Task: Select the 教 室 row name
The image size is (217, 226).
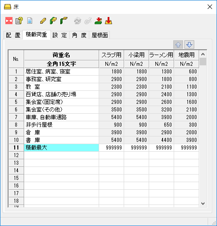Action: click(62, 87)
